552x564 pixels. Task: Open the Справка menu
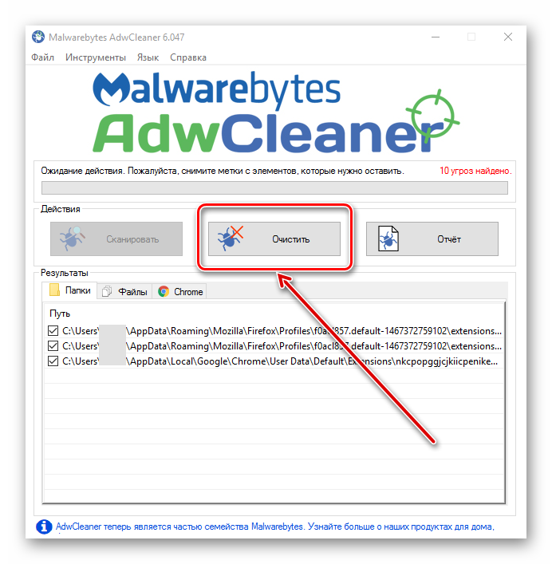pos(188,57)
